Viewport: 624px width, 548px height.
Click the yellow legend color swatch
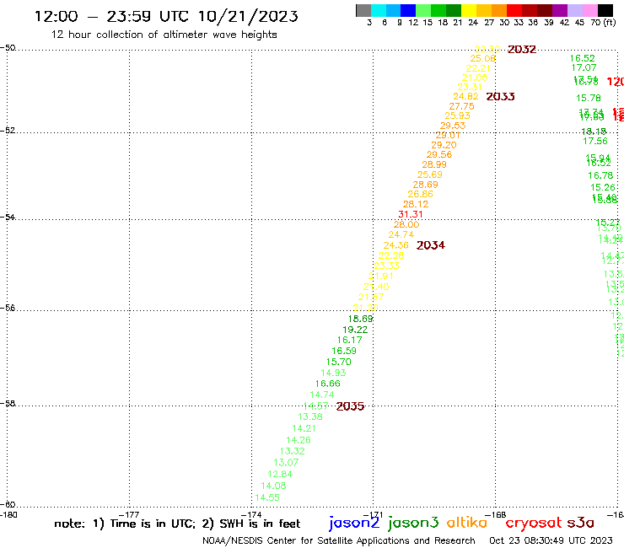click(469, 10)
